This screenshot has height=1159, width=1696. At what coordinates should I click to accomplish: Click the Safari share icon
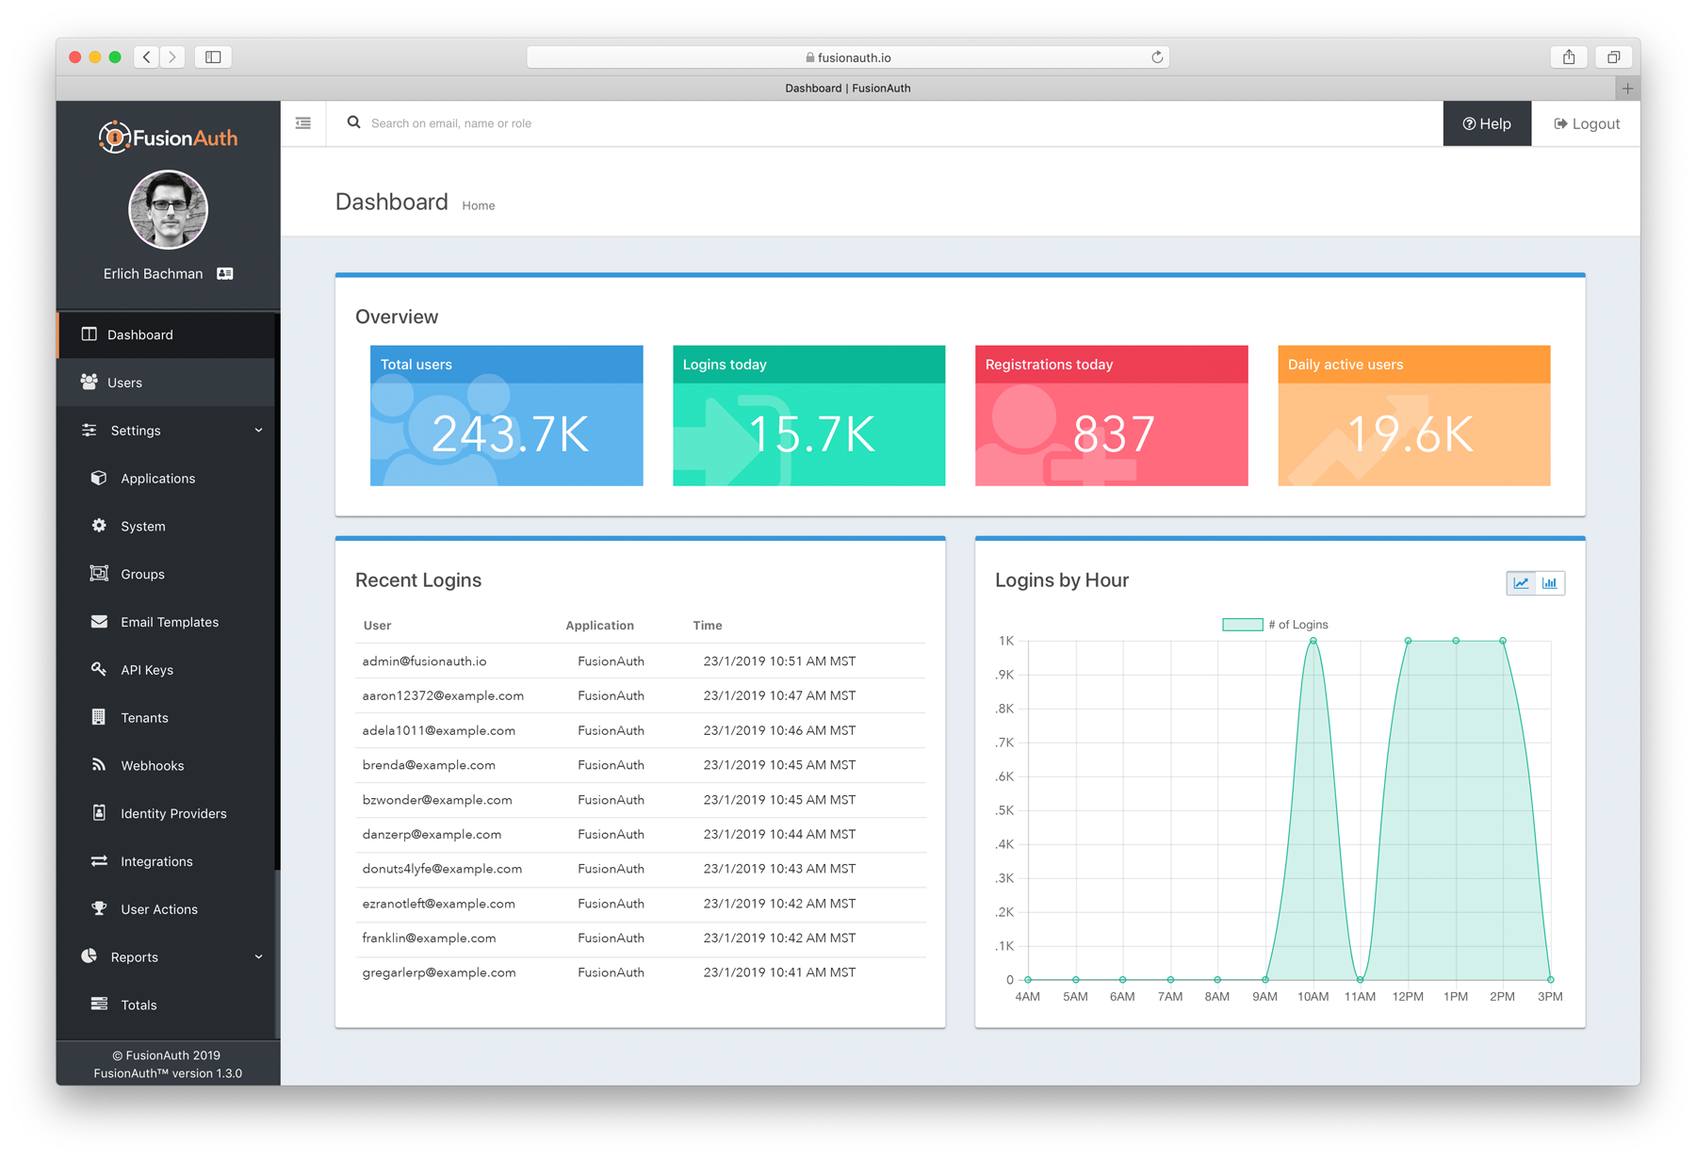pyautogui.click(x=1569, y=57)
